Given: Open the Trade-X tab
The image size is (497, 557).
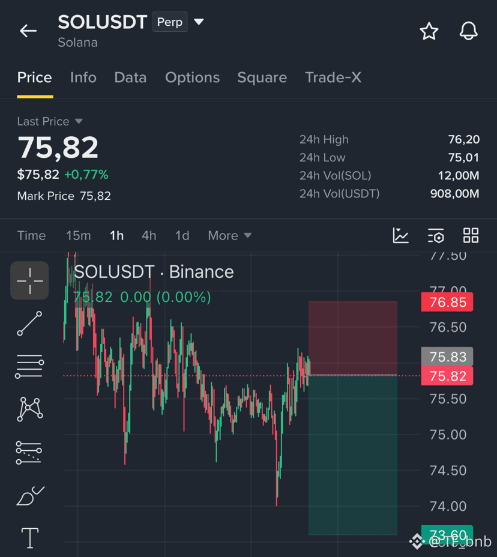Looking at the screenshot, I should 333,77.
